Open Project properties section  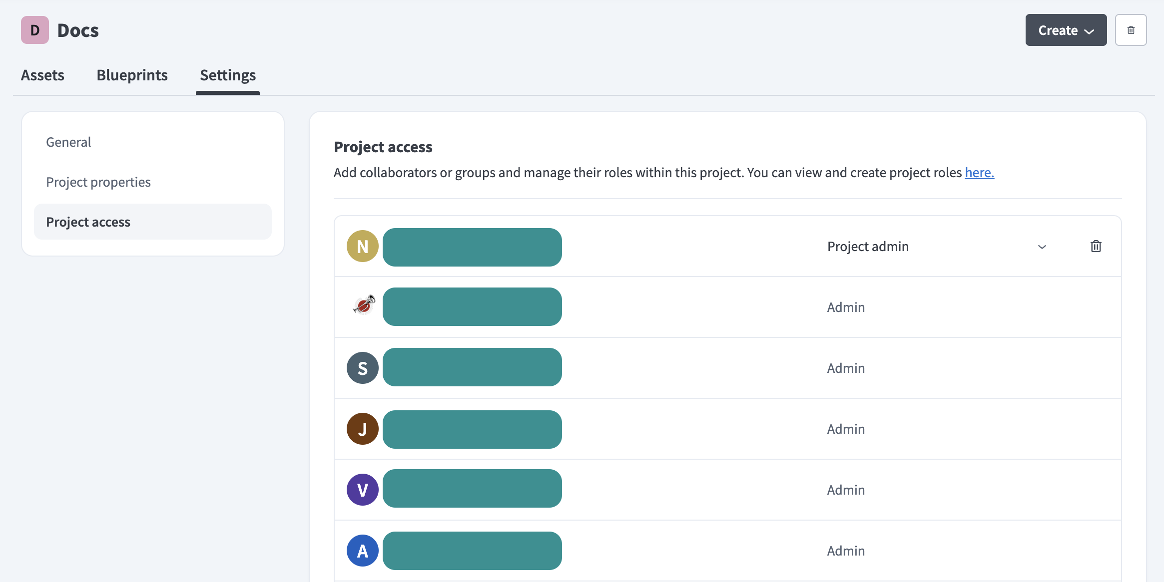click(153, 182)
